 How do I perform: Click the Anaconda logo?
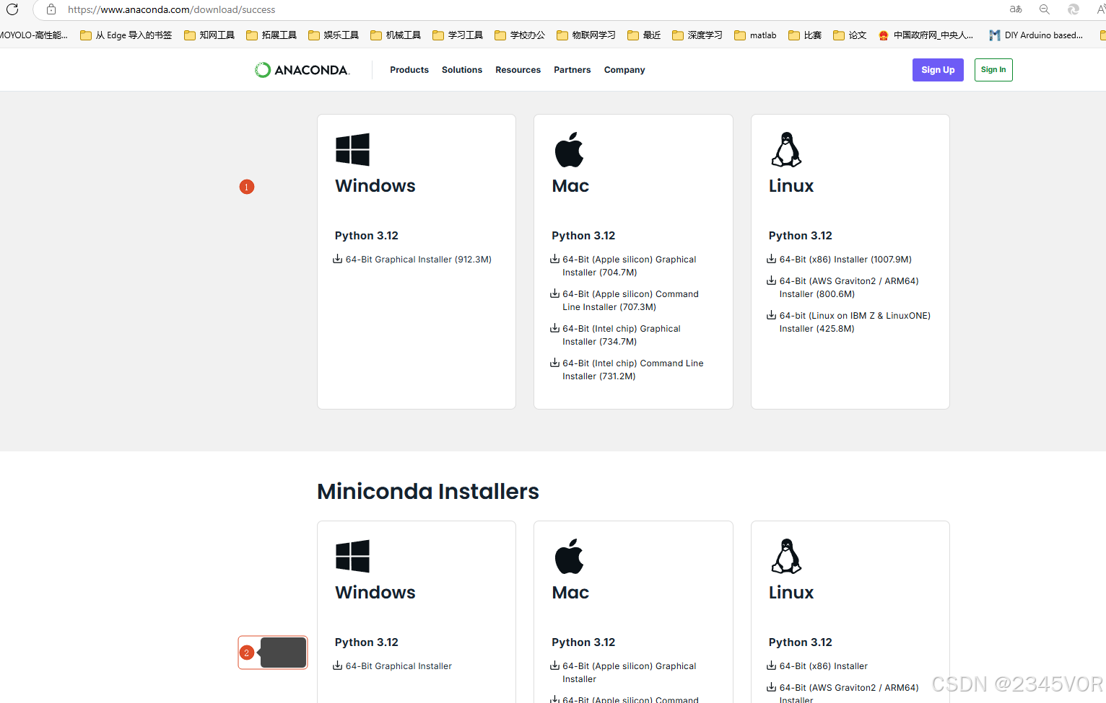302,70
